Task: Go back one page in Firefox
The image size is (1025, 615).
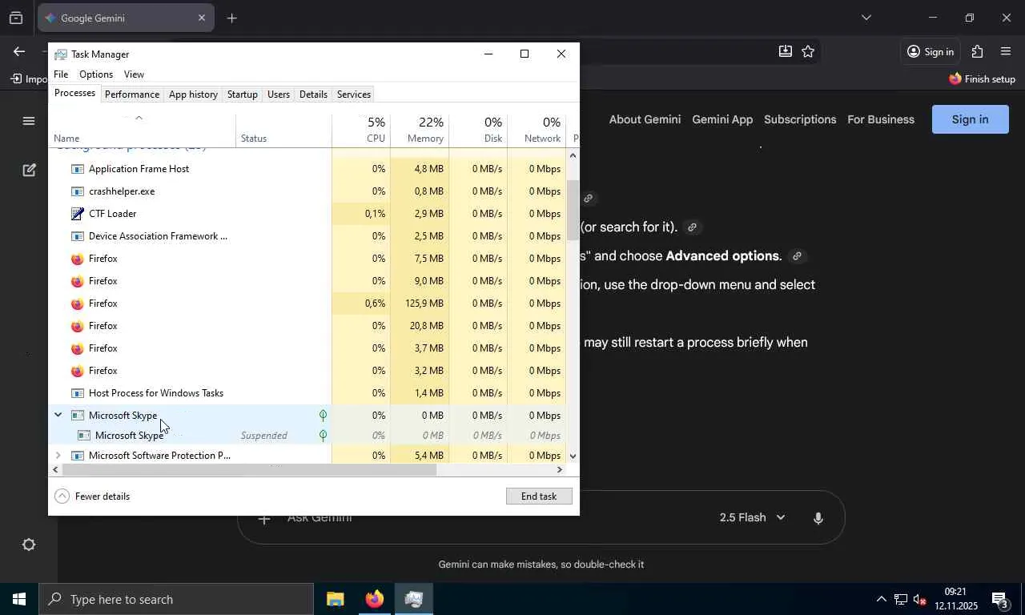Action: point(19,51)
